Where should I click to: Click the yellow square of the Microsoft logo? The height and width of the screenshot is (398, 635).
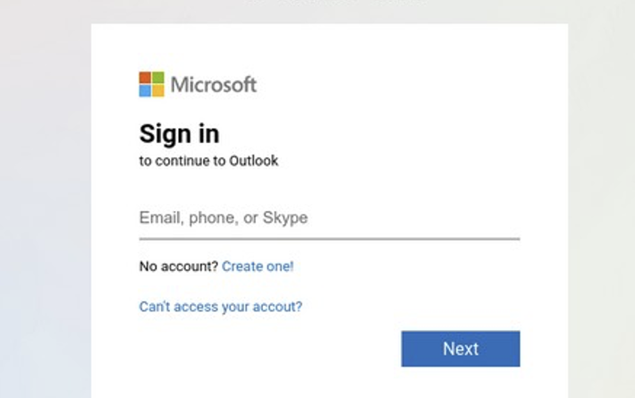(158, 90)
